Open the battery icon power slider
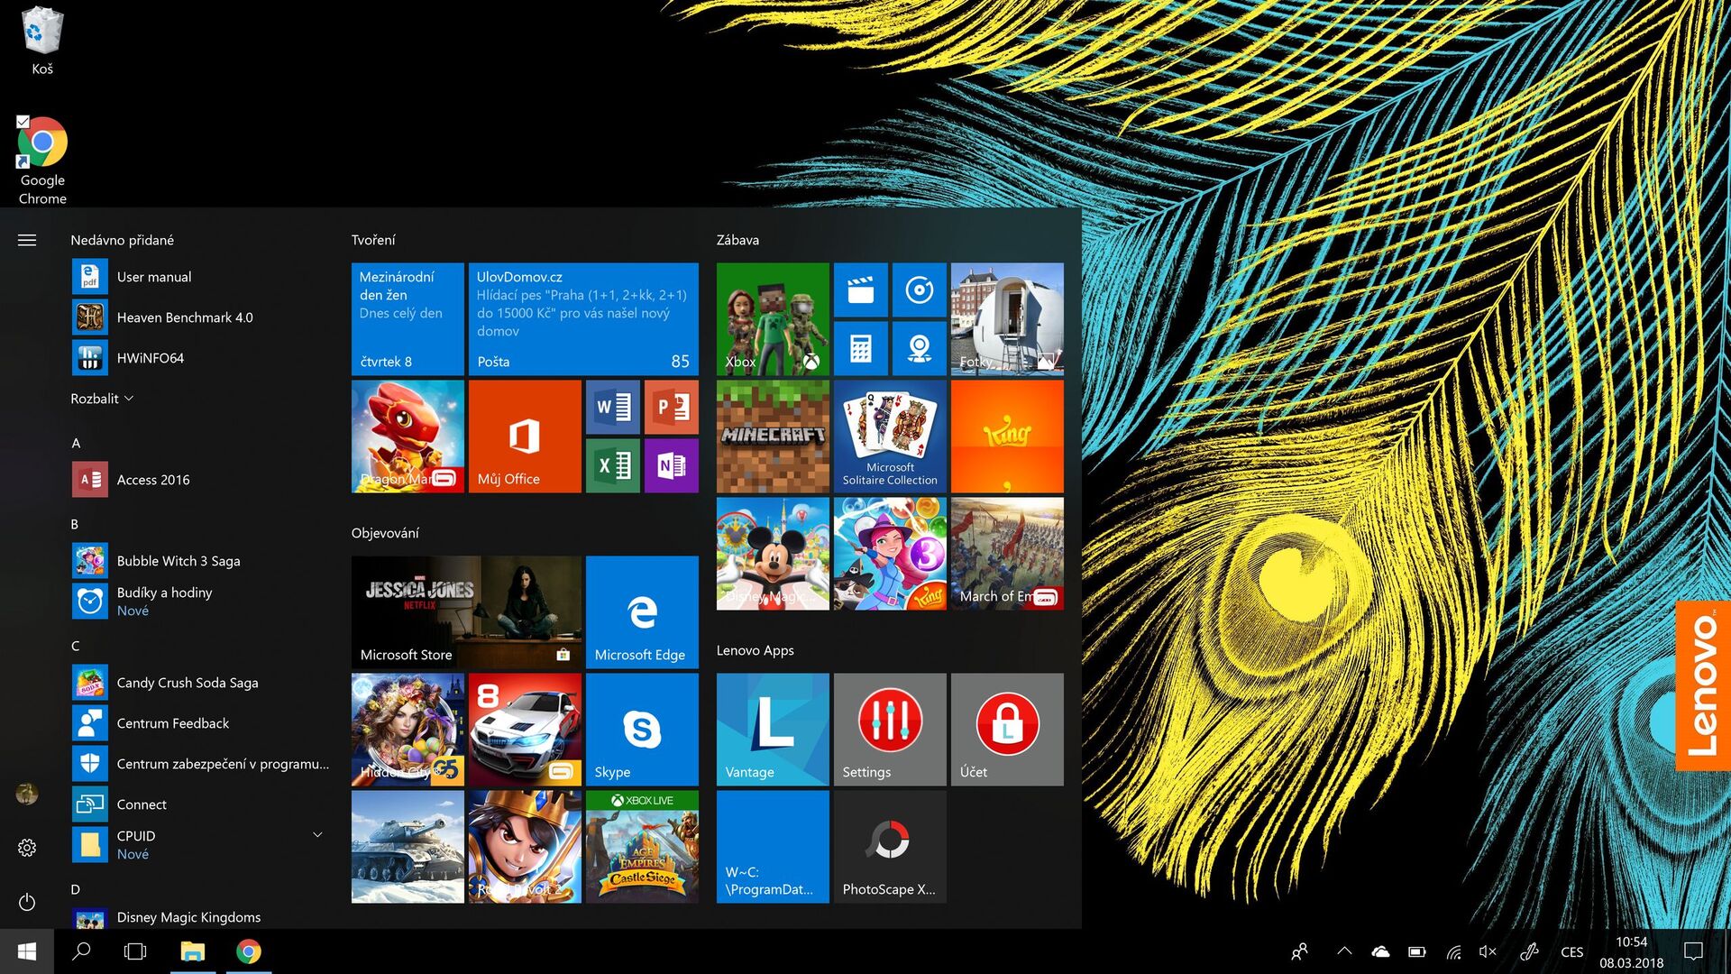Image resolution: width=1731 pixels, height=974 pixels. (x=1417, y=951)
